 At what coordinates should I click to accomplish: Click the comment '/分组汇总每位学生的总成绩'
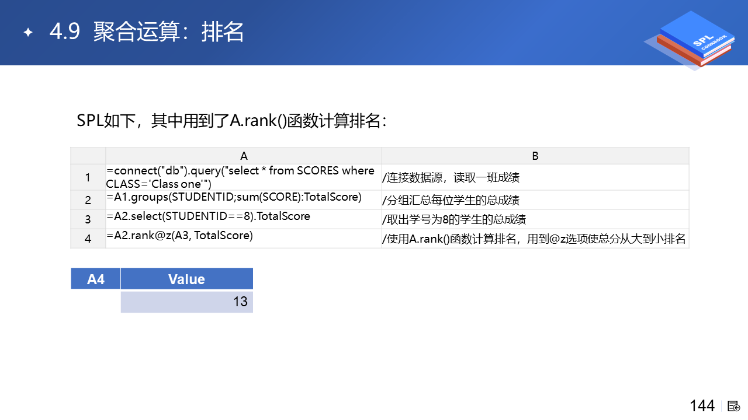451,200
